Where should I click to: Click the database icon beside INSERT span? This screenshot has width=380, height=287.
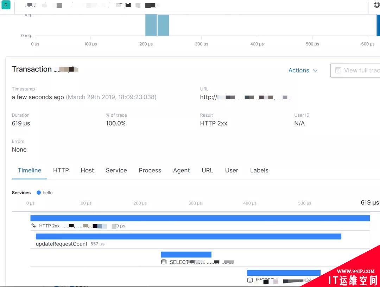tap(250, 280)
